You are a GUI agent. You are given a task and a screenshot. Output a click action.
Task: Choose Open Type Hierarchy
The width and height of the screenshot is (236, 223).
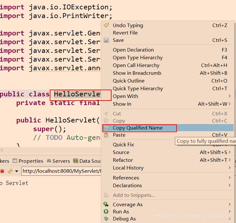tap(168, 58)
